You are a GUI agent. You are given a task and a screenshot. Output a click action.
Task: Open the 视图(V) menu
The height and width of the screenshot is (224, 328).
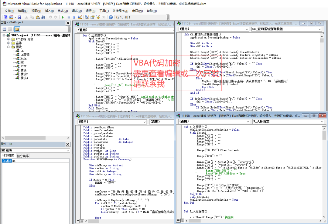[36, 11]
